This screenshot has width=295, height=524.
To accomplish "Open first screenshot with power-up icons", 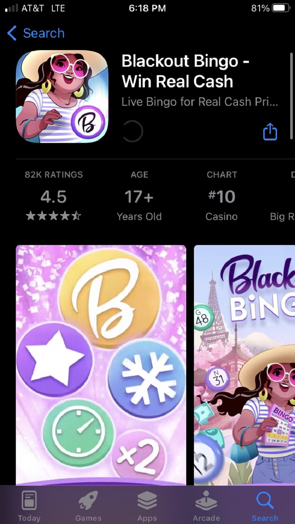I will 101,365.
